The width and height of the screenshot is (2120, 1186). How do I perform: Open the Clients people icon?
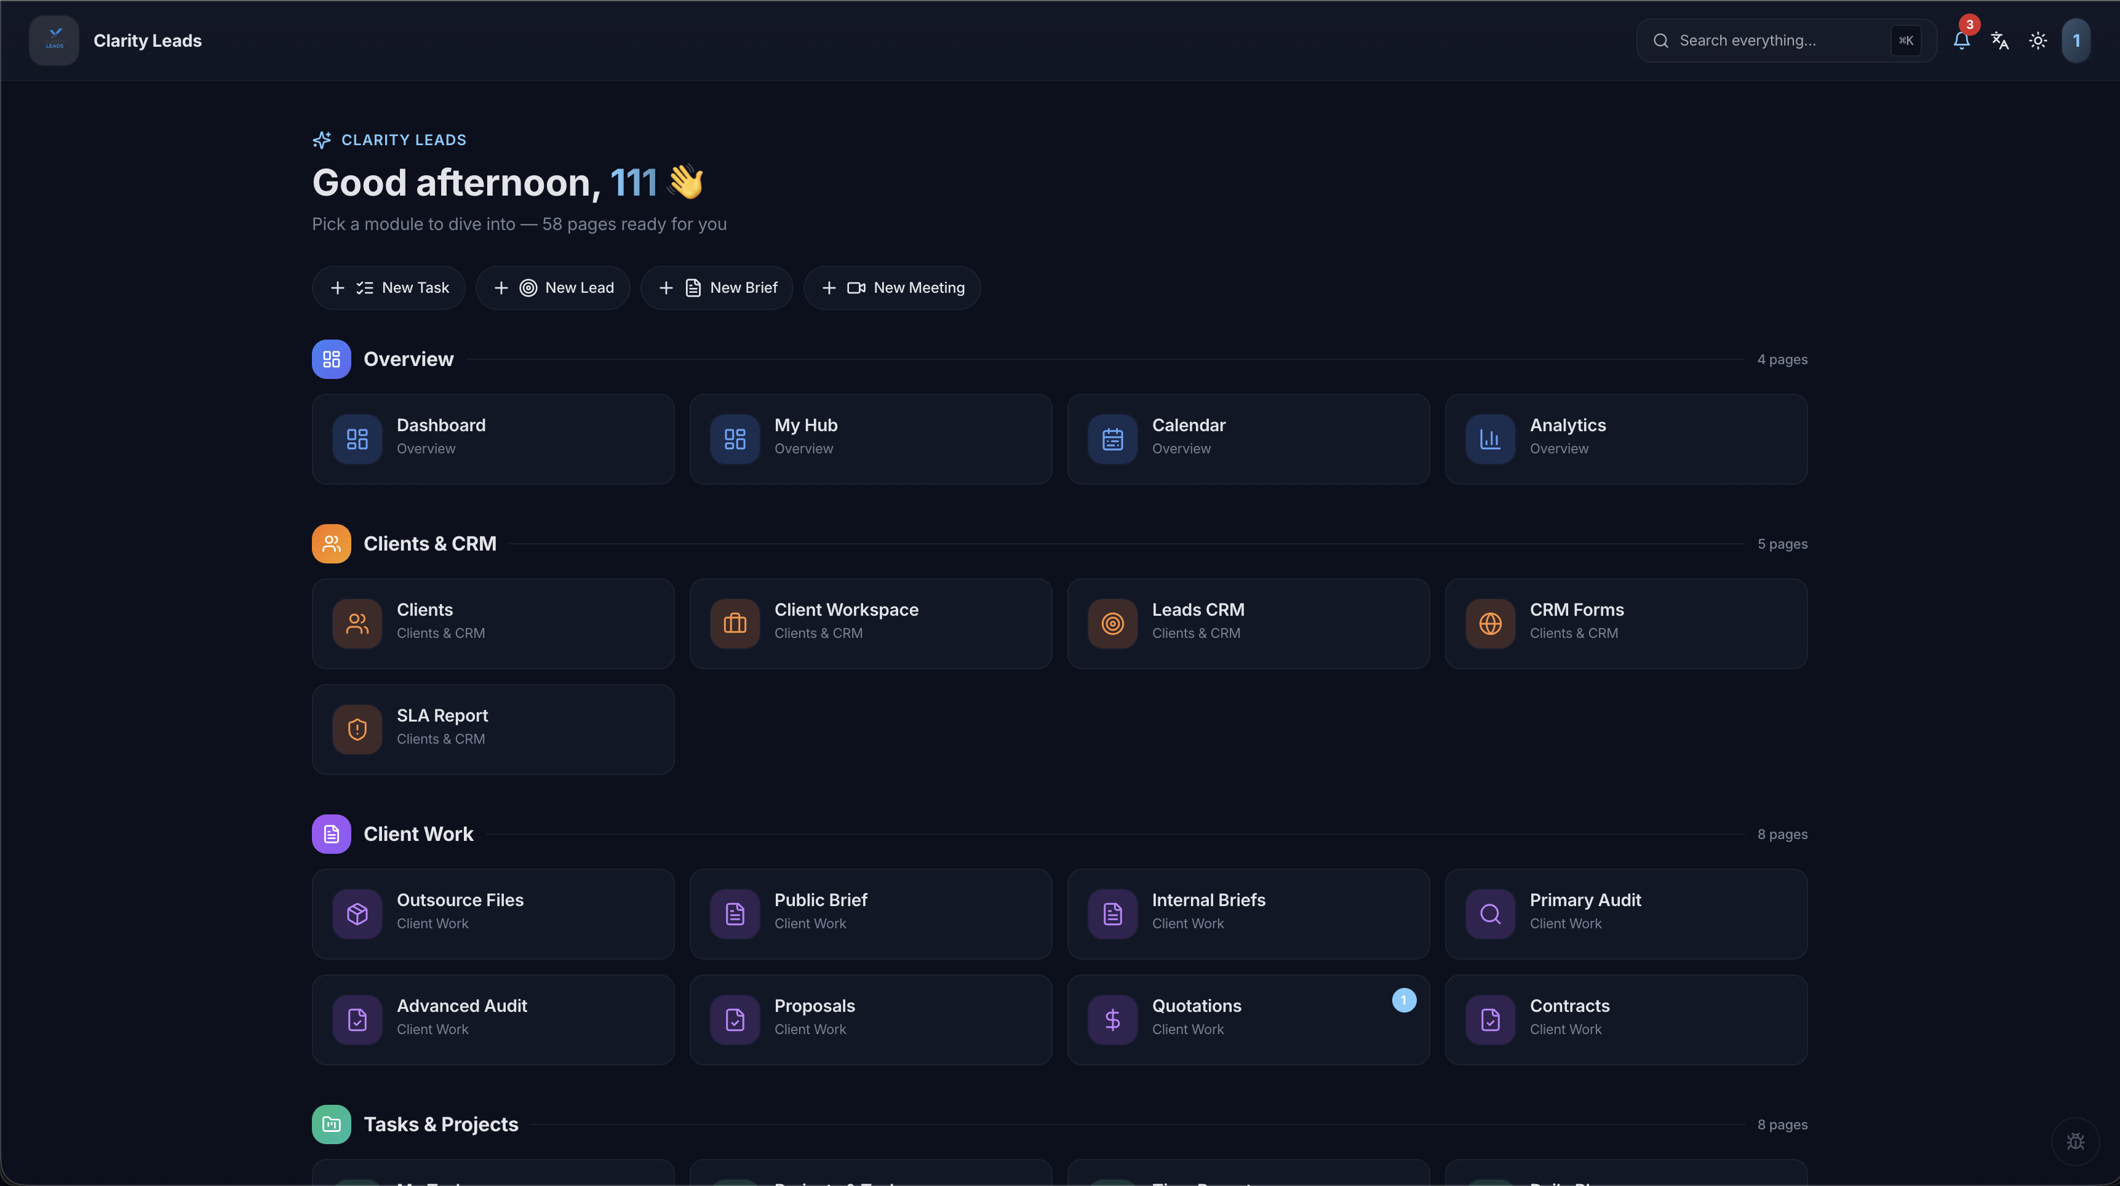[x=357, y=623]
